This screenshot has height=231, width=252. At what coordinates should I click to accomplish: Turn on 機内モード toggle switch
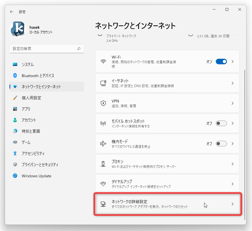click(221, 144)
